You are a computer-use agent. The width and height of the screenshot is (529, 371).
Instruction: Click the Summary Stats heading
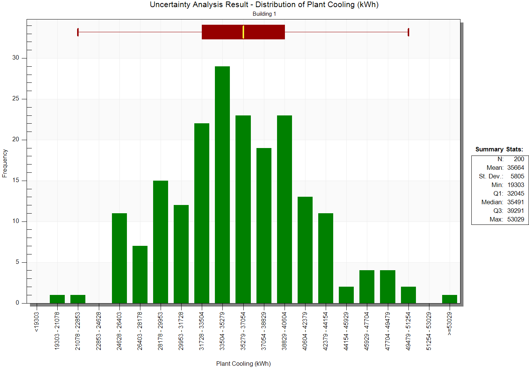point(499,149)
